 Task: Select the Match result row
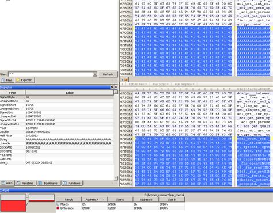[x=120, y=204]
